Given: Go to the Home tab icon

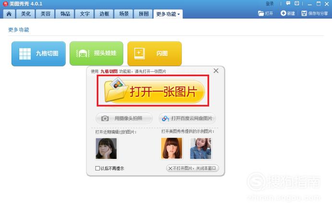Looking at the screenshot, I should tap(9, 14).
